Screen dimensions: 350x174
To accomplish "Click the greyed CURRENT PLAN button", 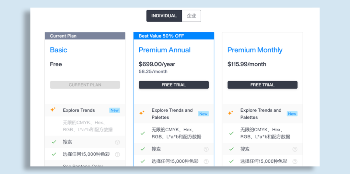I will 85,85.
